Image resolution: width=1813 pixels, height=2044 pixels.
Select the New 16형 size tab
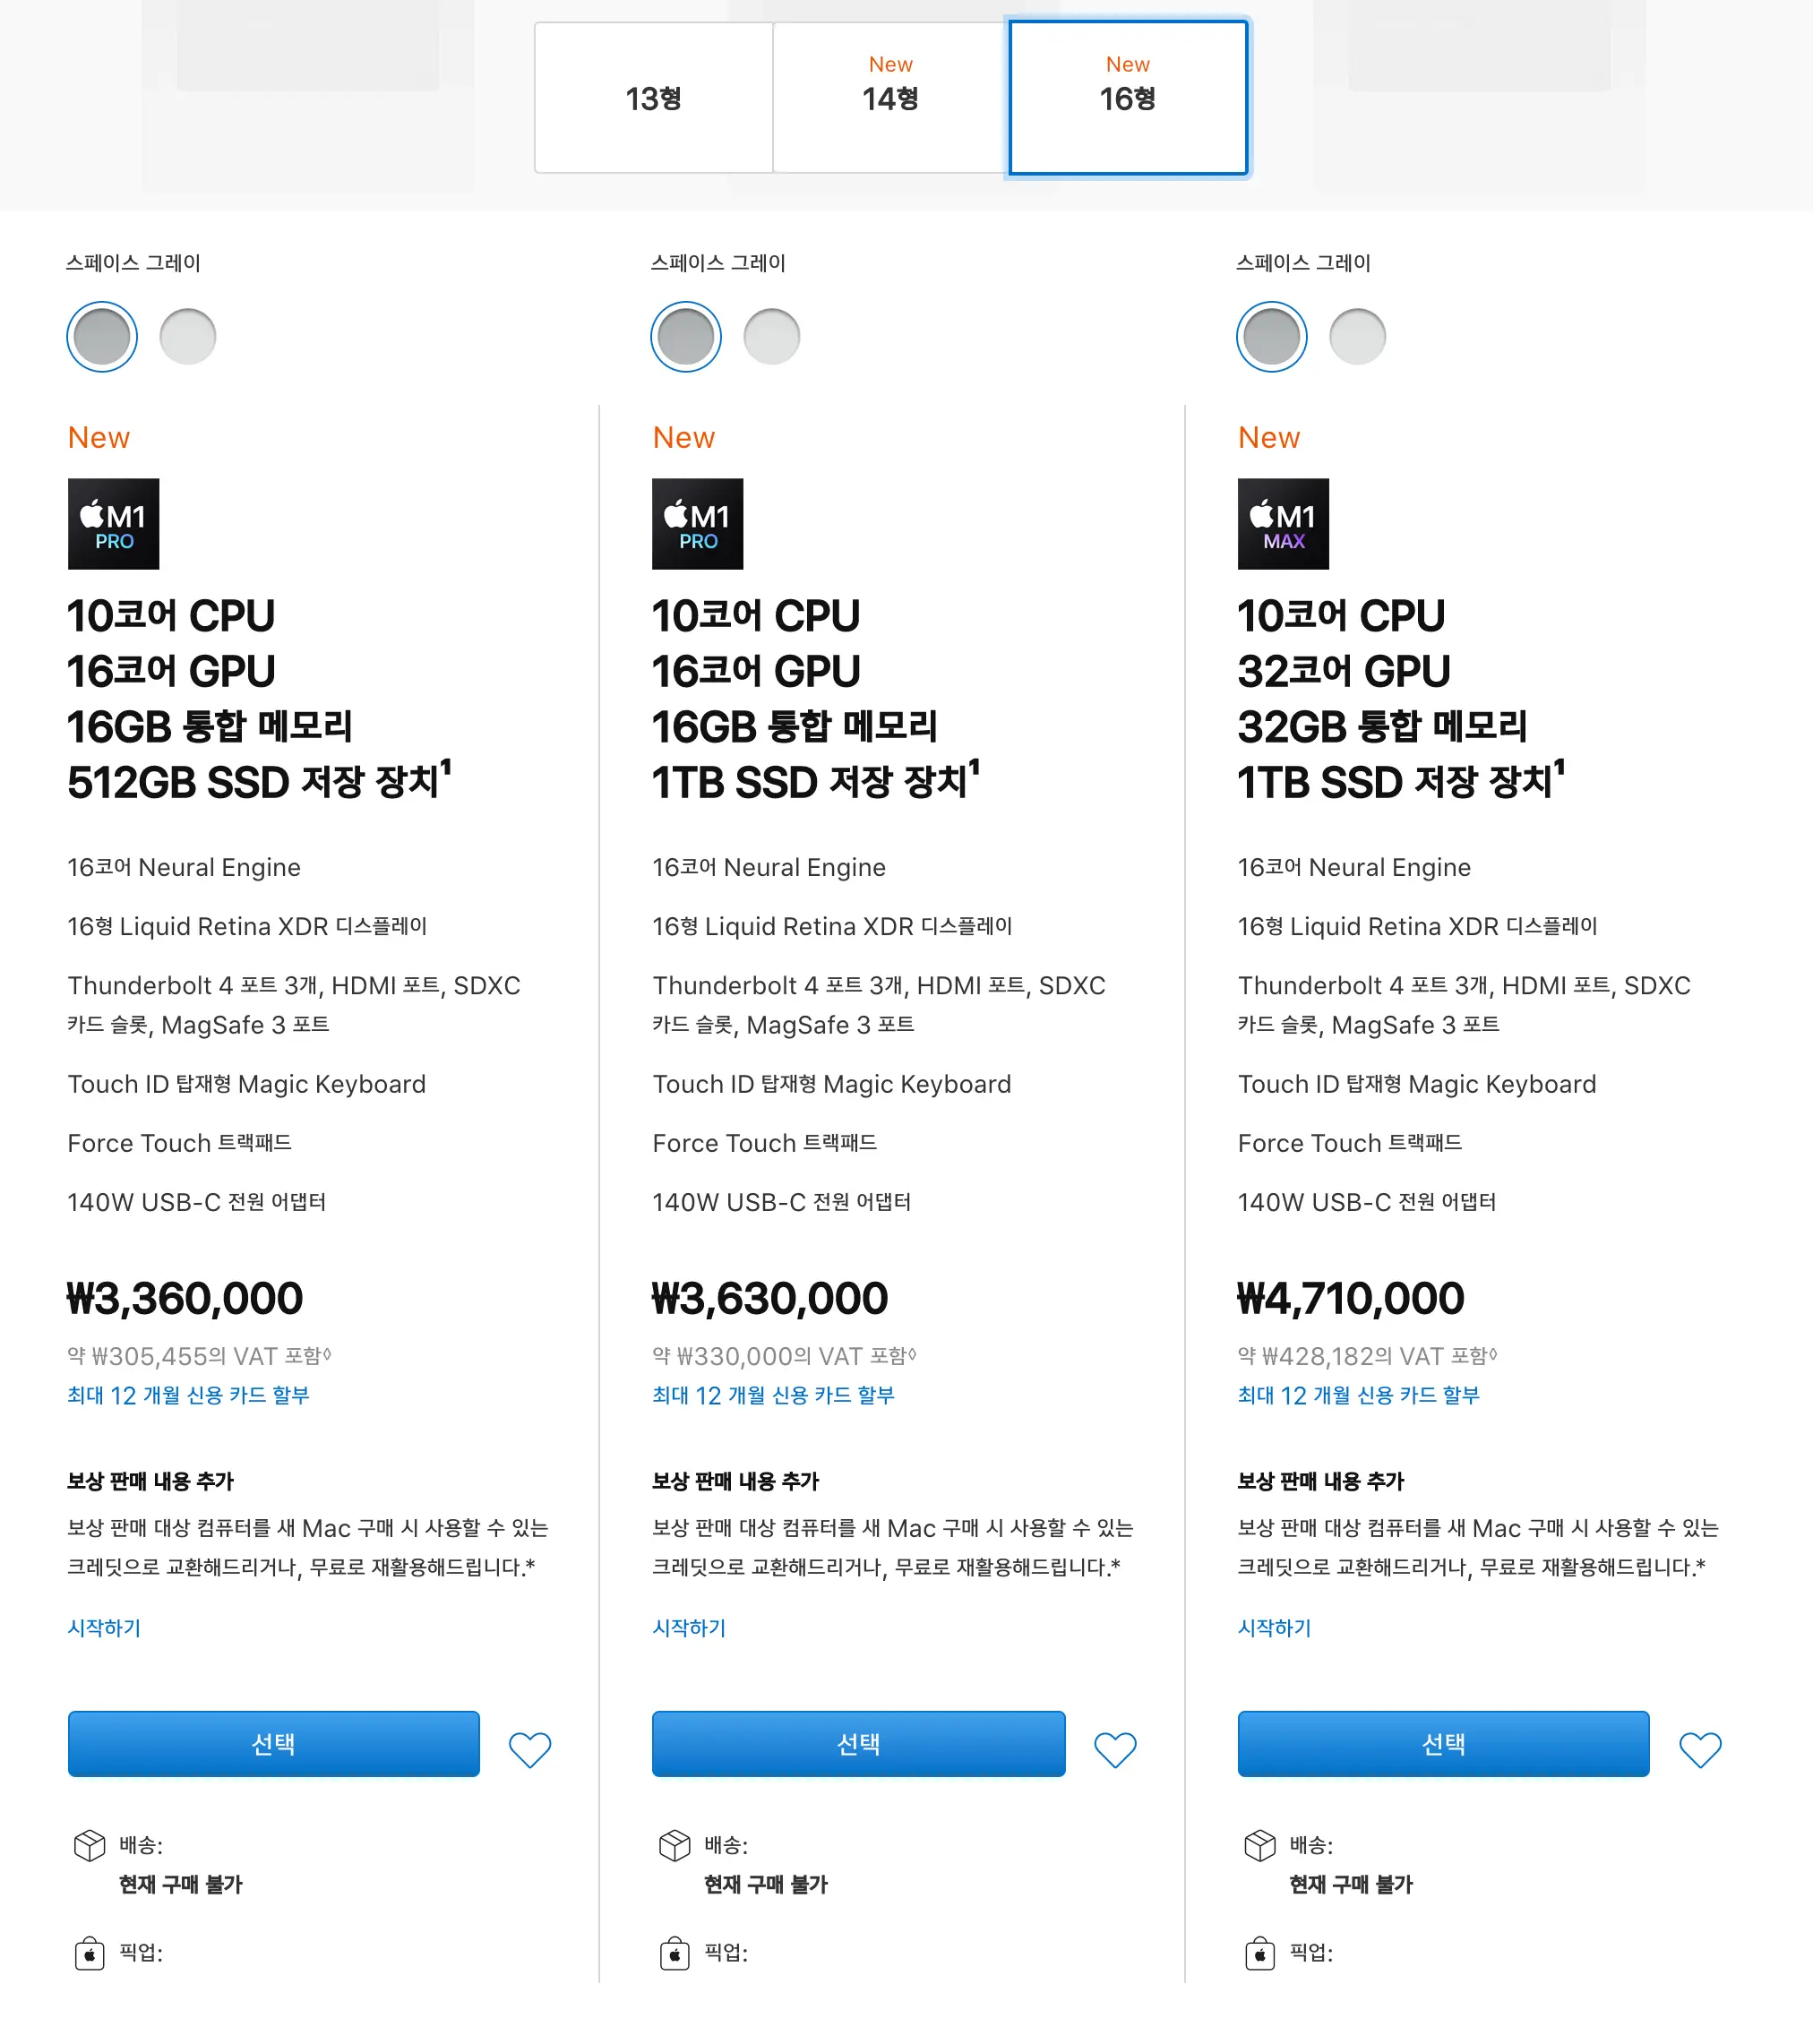click(1128, 98)
